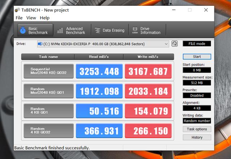
Task: Open the Drive selection dropdown
Action: tap(103, 44)
